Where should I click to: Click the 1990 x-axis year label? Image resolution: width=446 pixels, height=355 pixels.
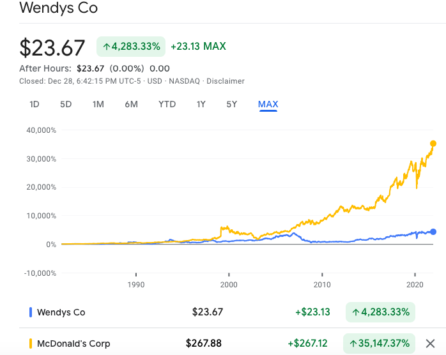click(136, 285)
